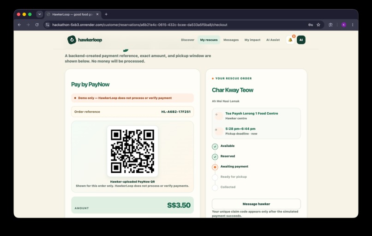Screen dimensions: 372x236
Task: Open the Chrome three-dot menu
Action: 353,24
